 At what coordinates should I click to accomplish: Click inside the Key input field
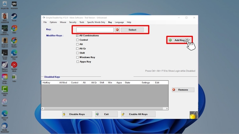coord(95,30)
